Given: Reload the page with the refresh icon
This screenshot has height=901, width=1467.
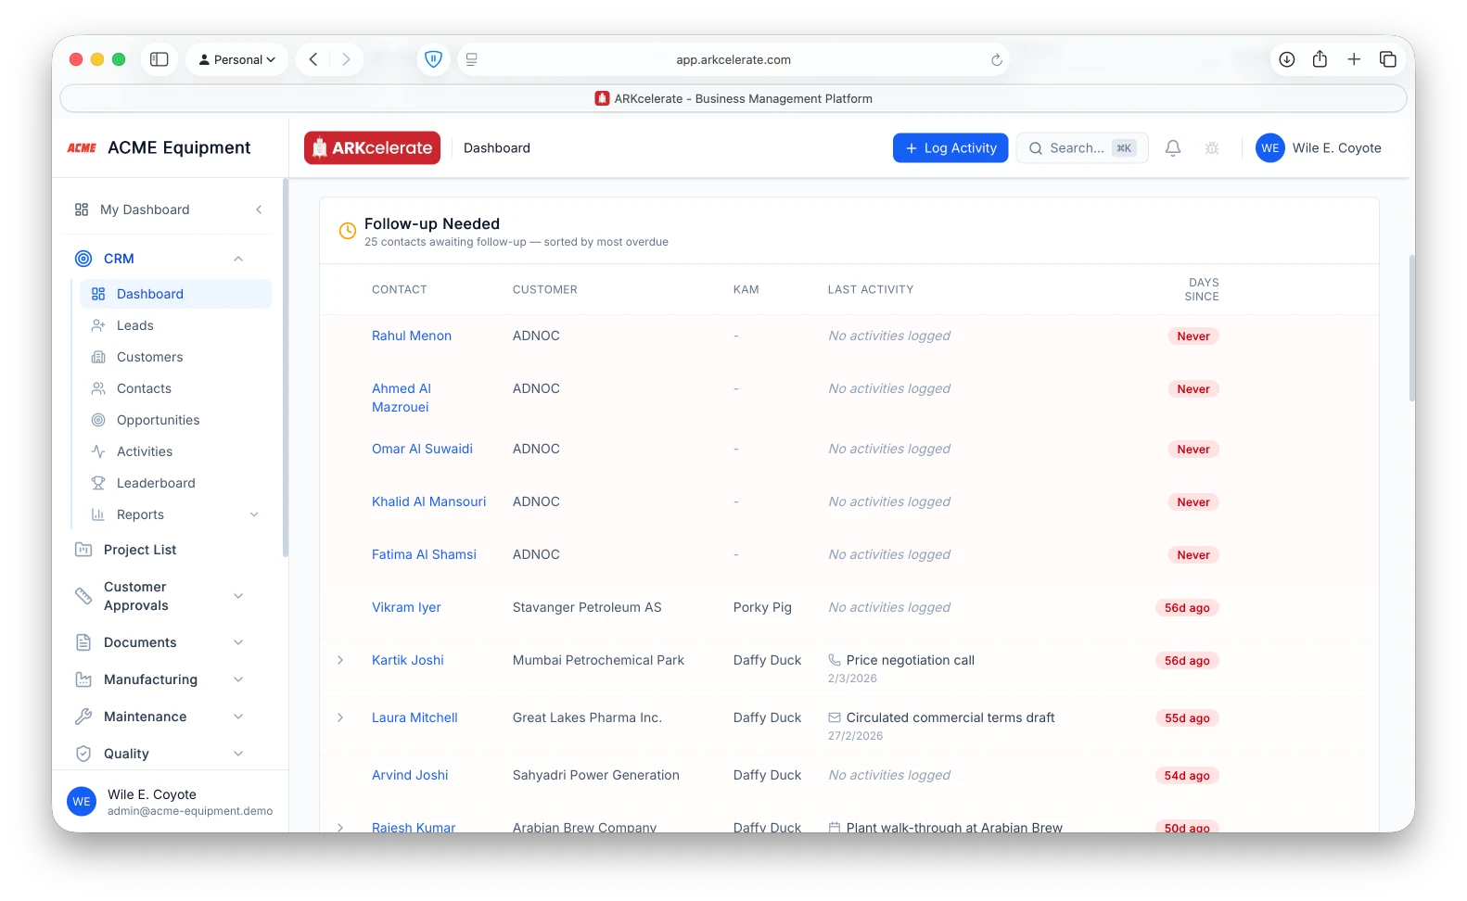Looking at the screenshot, I should coord(997,59).
